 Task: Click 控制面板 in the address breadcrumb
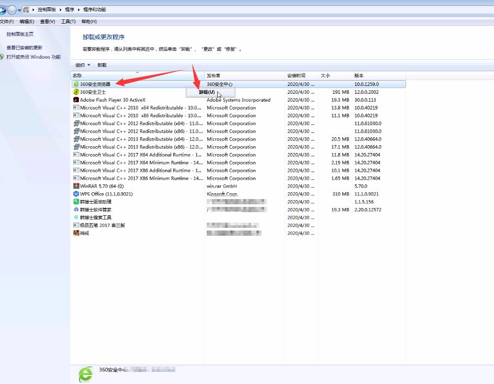point(47,10)
